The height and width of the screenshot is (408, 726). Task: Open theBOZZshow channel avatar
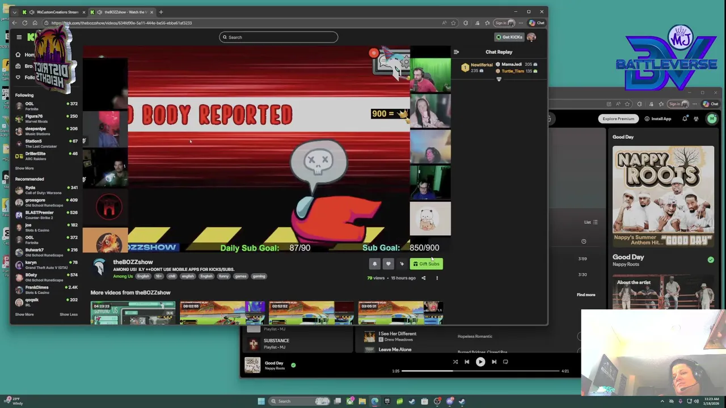99,266
